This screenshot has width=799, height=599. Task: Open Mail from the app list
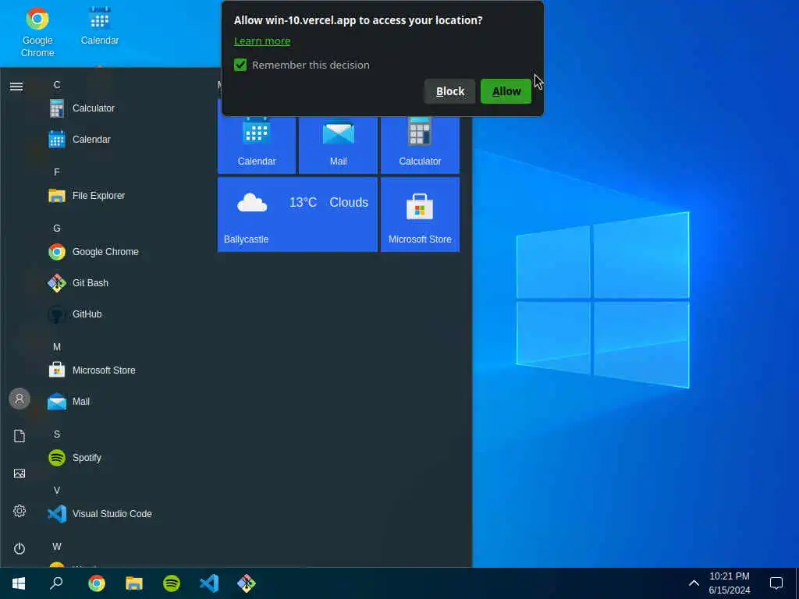(x=69, y=402)
